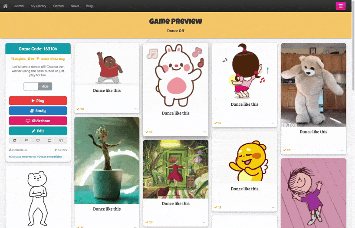Screen dimensions: 355x228
Task: Click the teal Edit button
Action: [x=38, y=131]
